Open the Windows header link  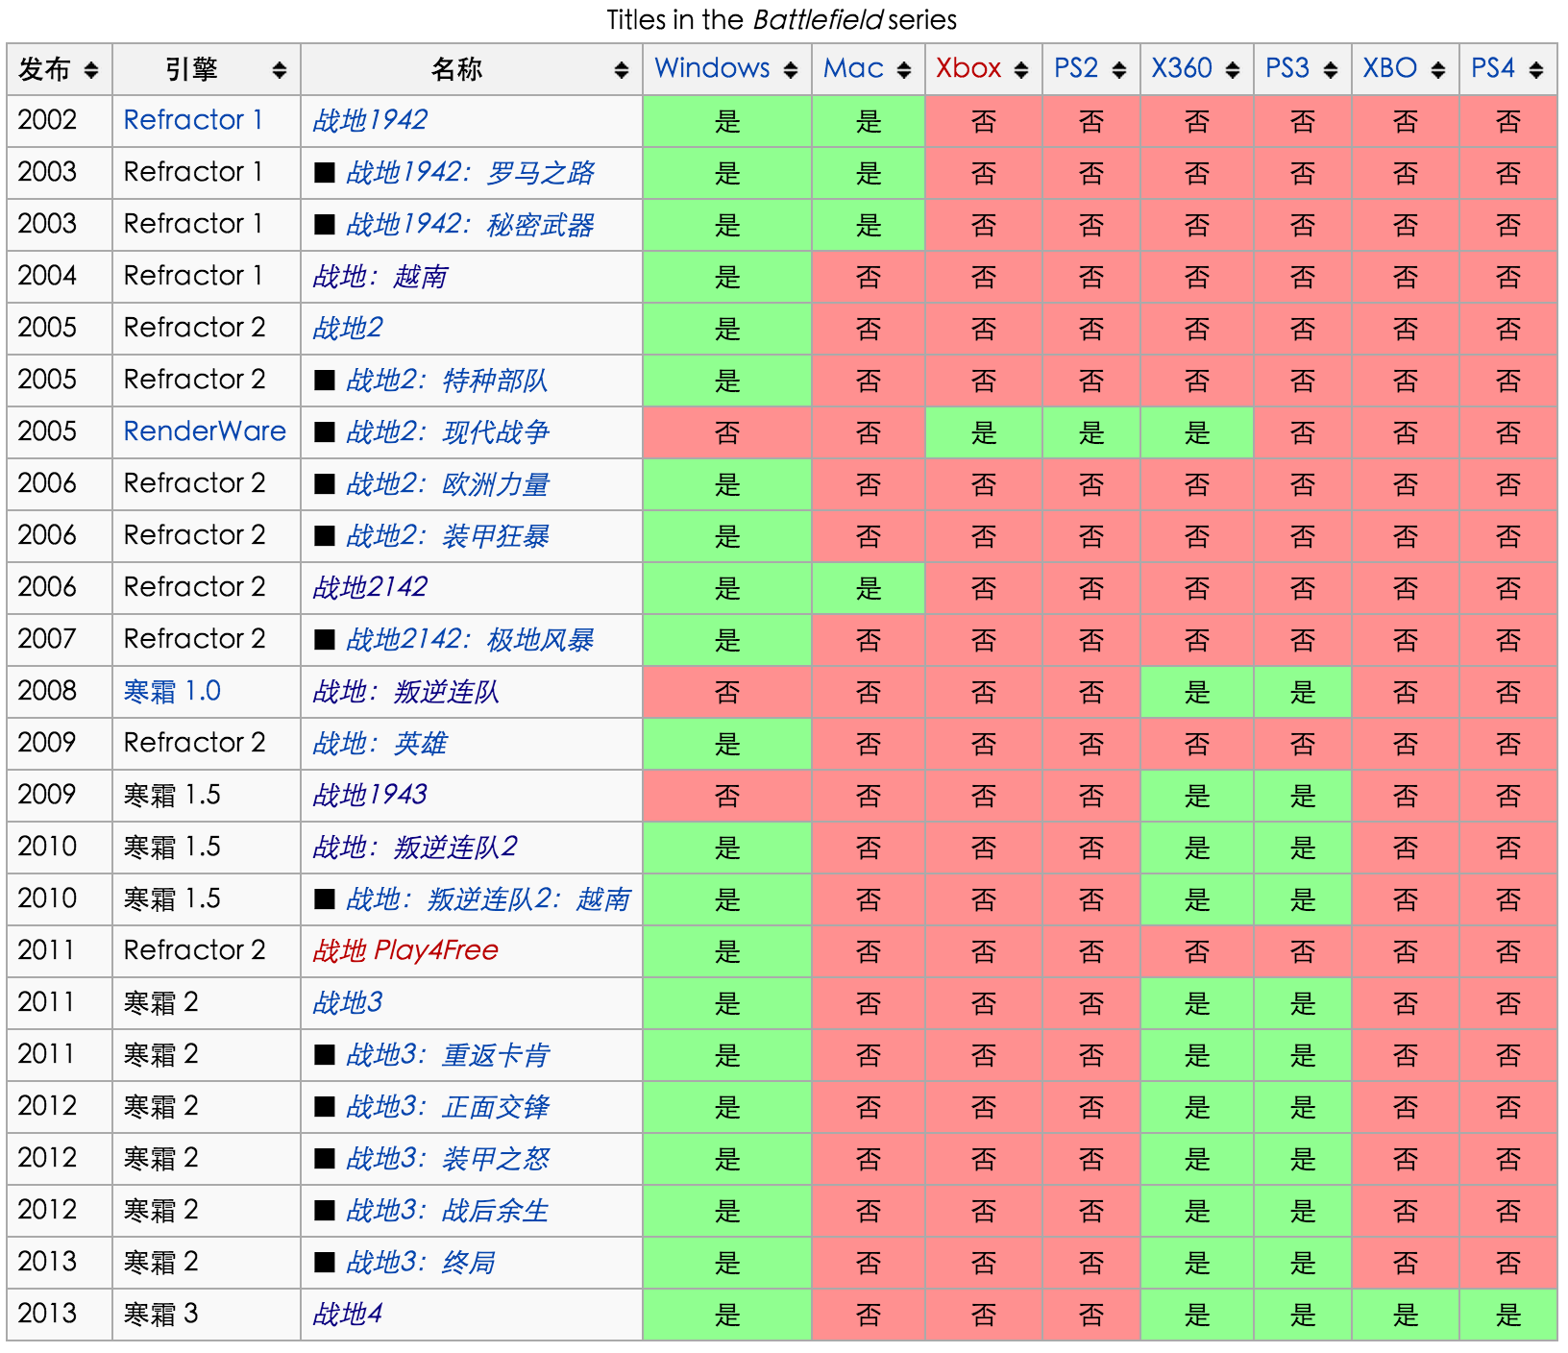[712, 68]
